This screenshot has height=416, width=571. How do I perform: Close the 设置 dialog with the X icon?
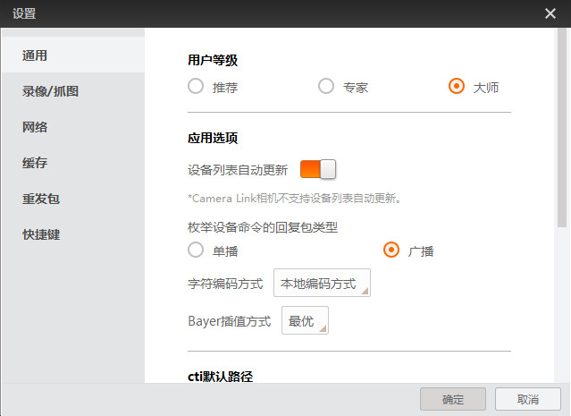point(550,13)
